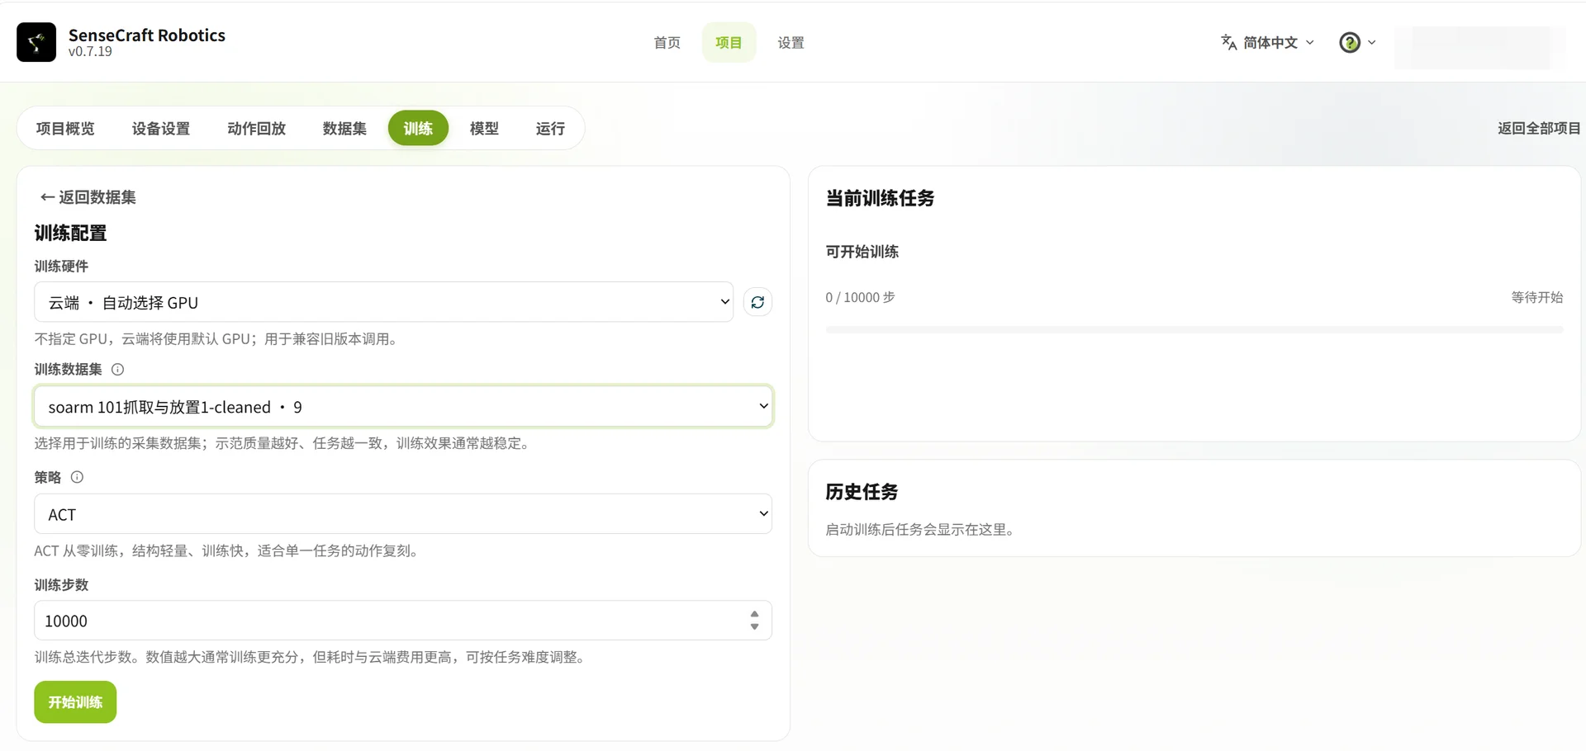Open 设置 in top navigation
This screenshot has width=1586, height=751.
[x=791, y=43]
